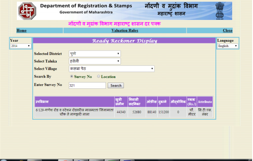
Task: Click the Government of Maharashtra banner text
Action: click(x=86, y=12)
